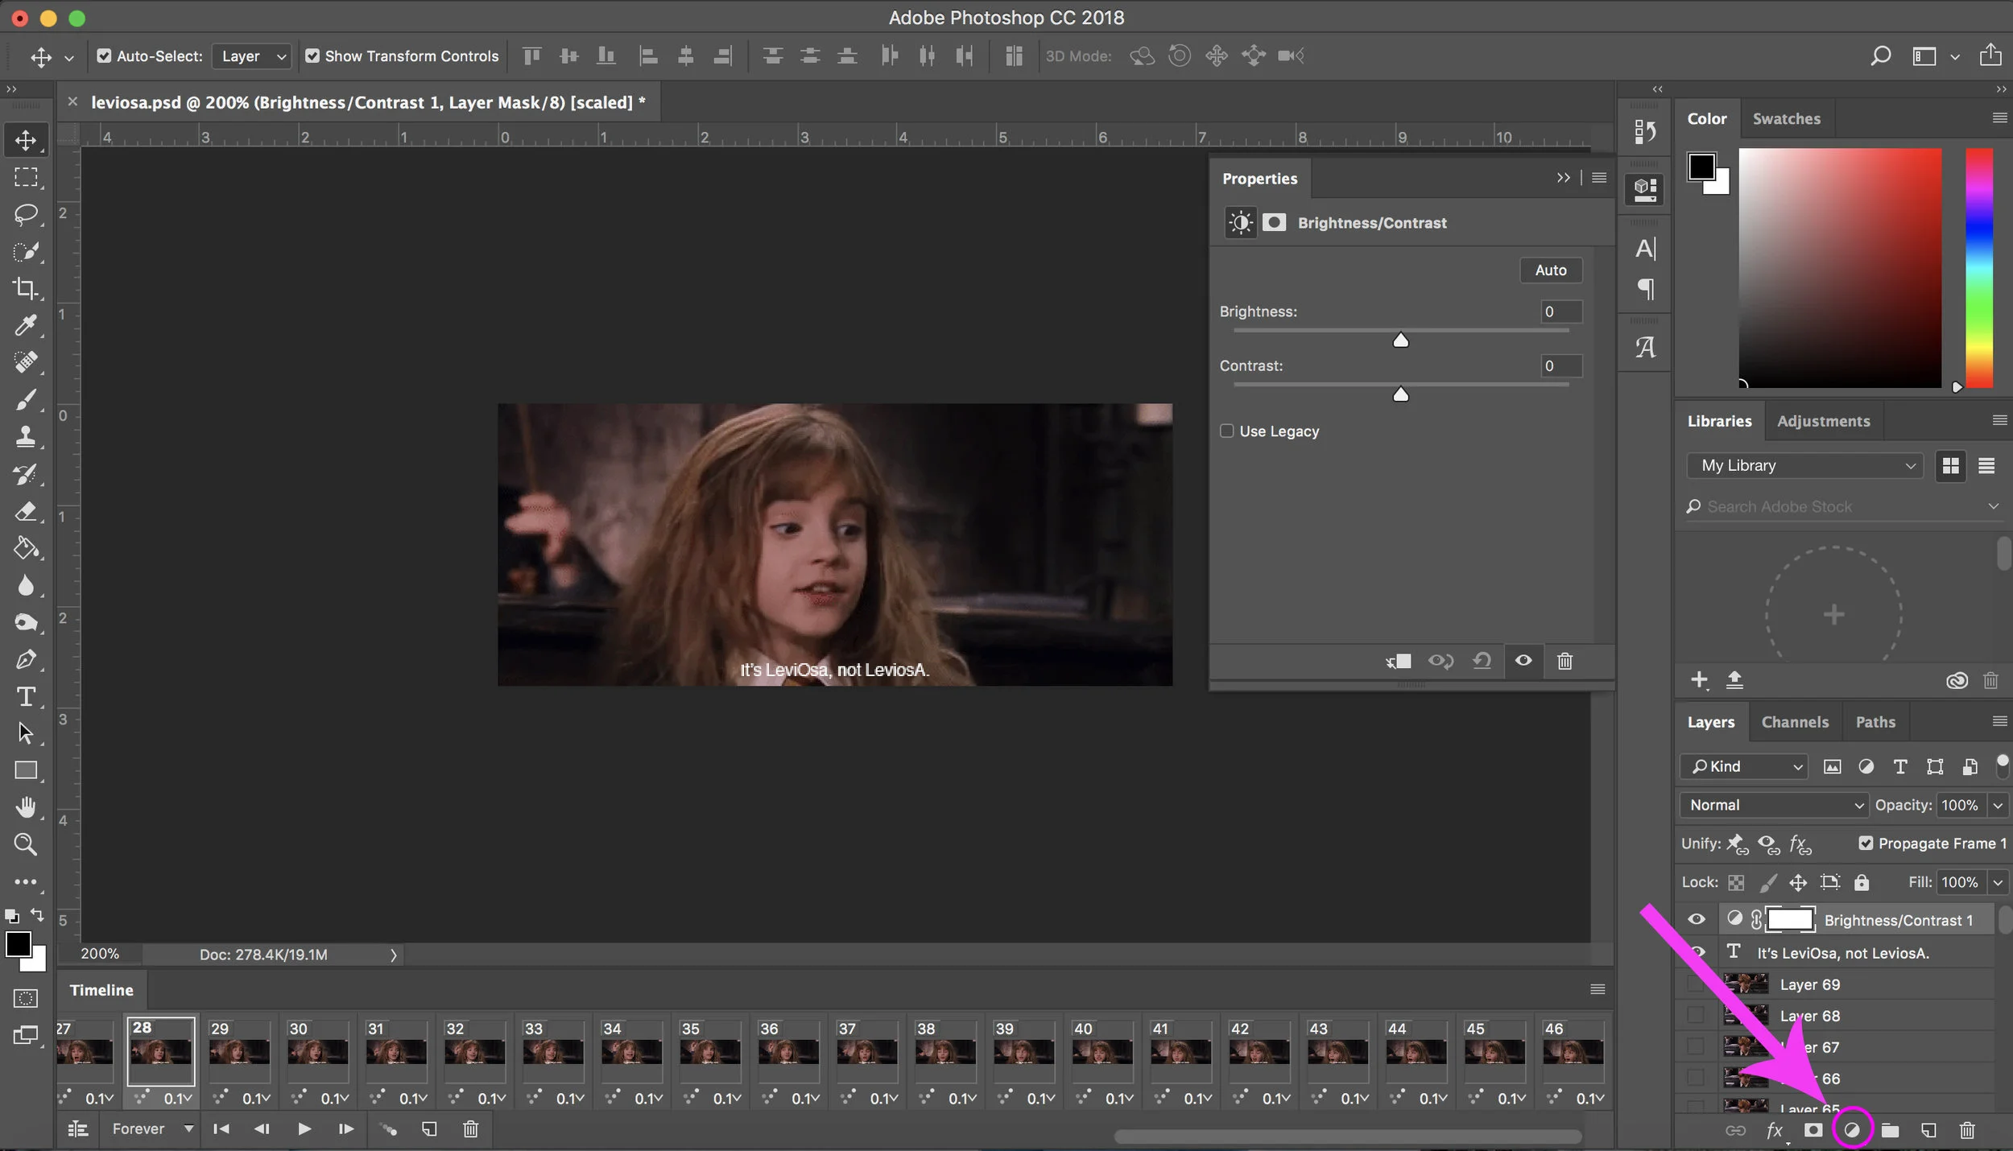Image resolution: width=2013 pixels, height=1151 pixels.
Task: Select the Brush tool
Action: pyautogui.click(x=26, y=399)
